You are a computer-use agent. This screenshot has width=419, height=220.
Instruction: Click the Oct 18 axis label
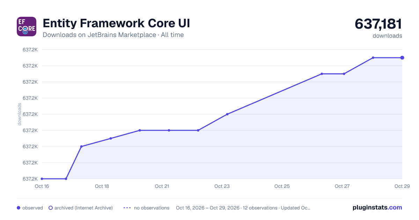point(102,186)
